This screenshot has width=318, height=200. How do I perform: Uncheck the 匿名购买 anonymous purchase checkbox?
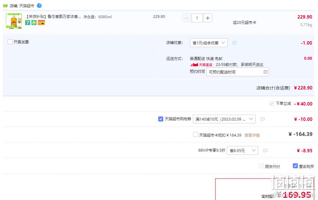click(x=295, y=166)
